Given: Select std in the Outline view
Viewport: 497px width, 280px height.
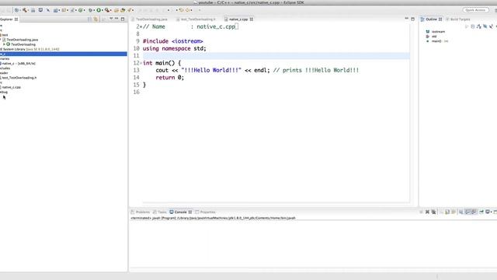Looking at the screenshot, I should coord(434,37).
